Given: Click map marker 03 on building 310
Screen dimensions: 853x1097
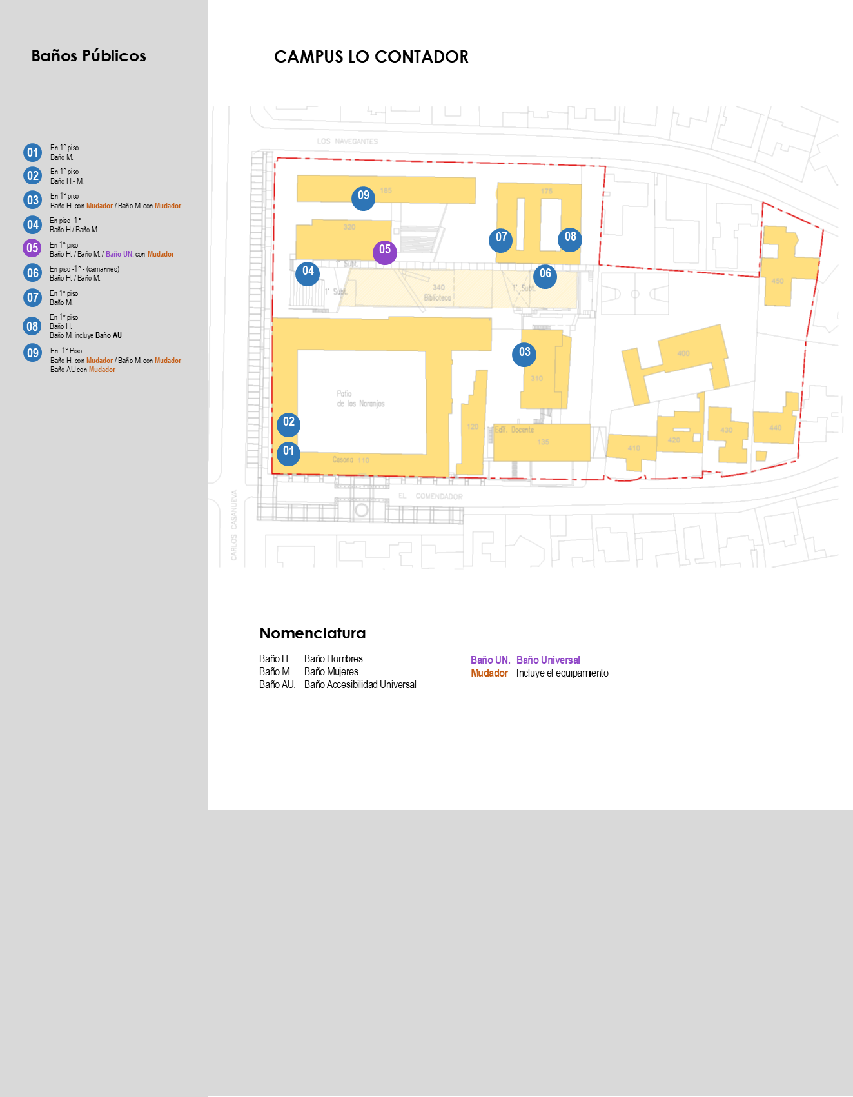Looking at the screenshot, I should [x=524, y=354].
